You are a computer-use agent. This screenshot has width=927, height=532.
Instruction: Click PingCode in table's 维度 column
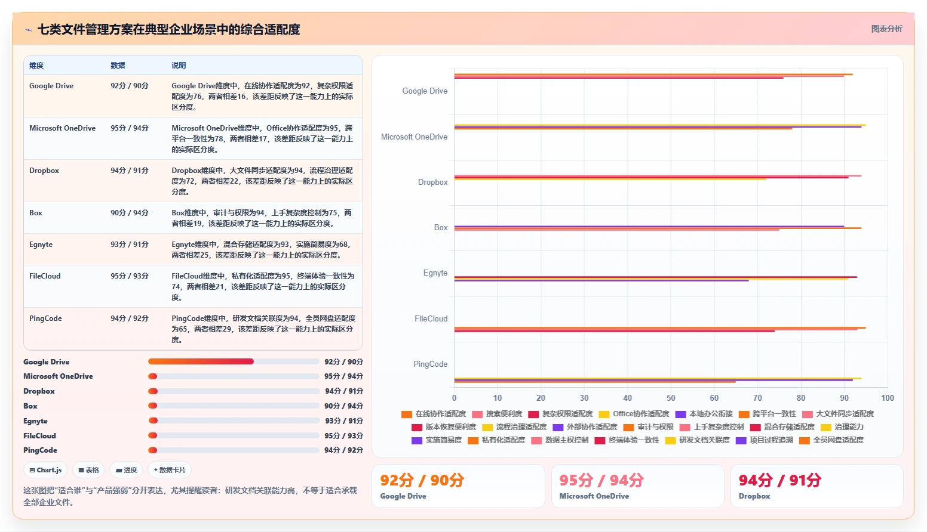coord(45,318)
